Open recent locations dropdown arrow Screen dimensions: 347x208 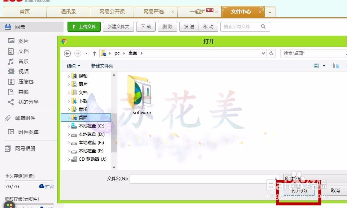[x=87, y=53]
